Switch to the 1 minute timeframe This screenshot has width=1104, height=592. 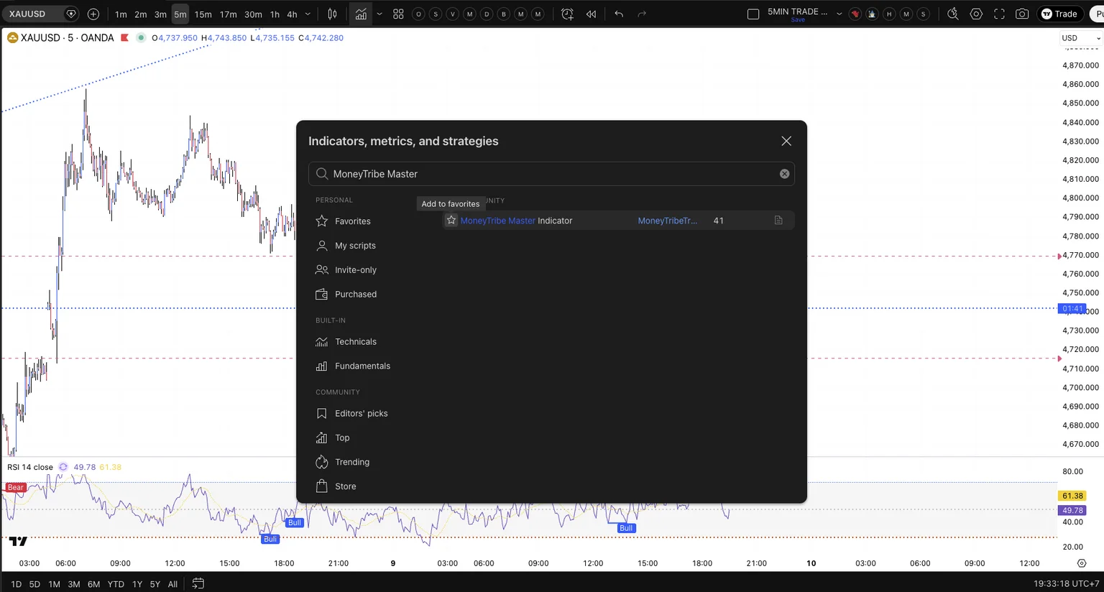[x=121, y=14]
